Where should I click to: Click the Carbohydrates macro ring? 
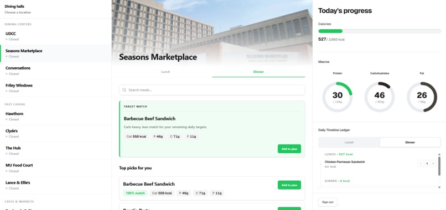click(380, 97)
